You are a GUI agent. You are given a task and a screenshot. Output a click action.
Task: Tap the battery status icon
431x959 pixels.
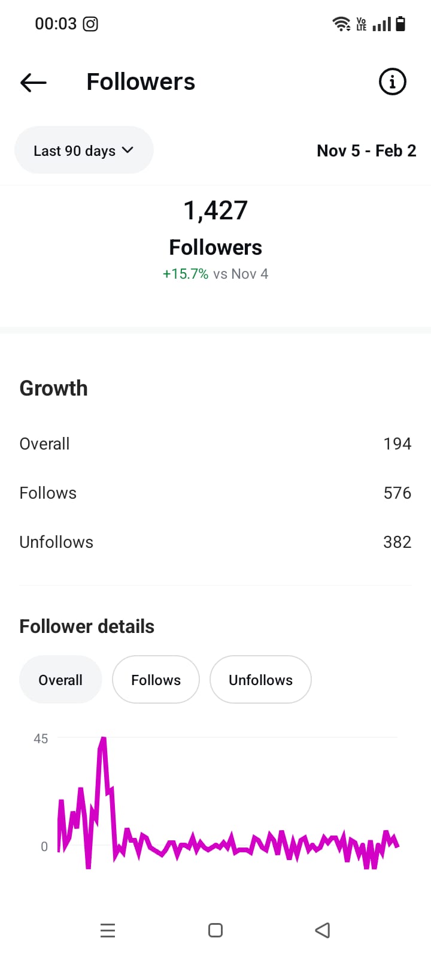[x=400, y=24]
